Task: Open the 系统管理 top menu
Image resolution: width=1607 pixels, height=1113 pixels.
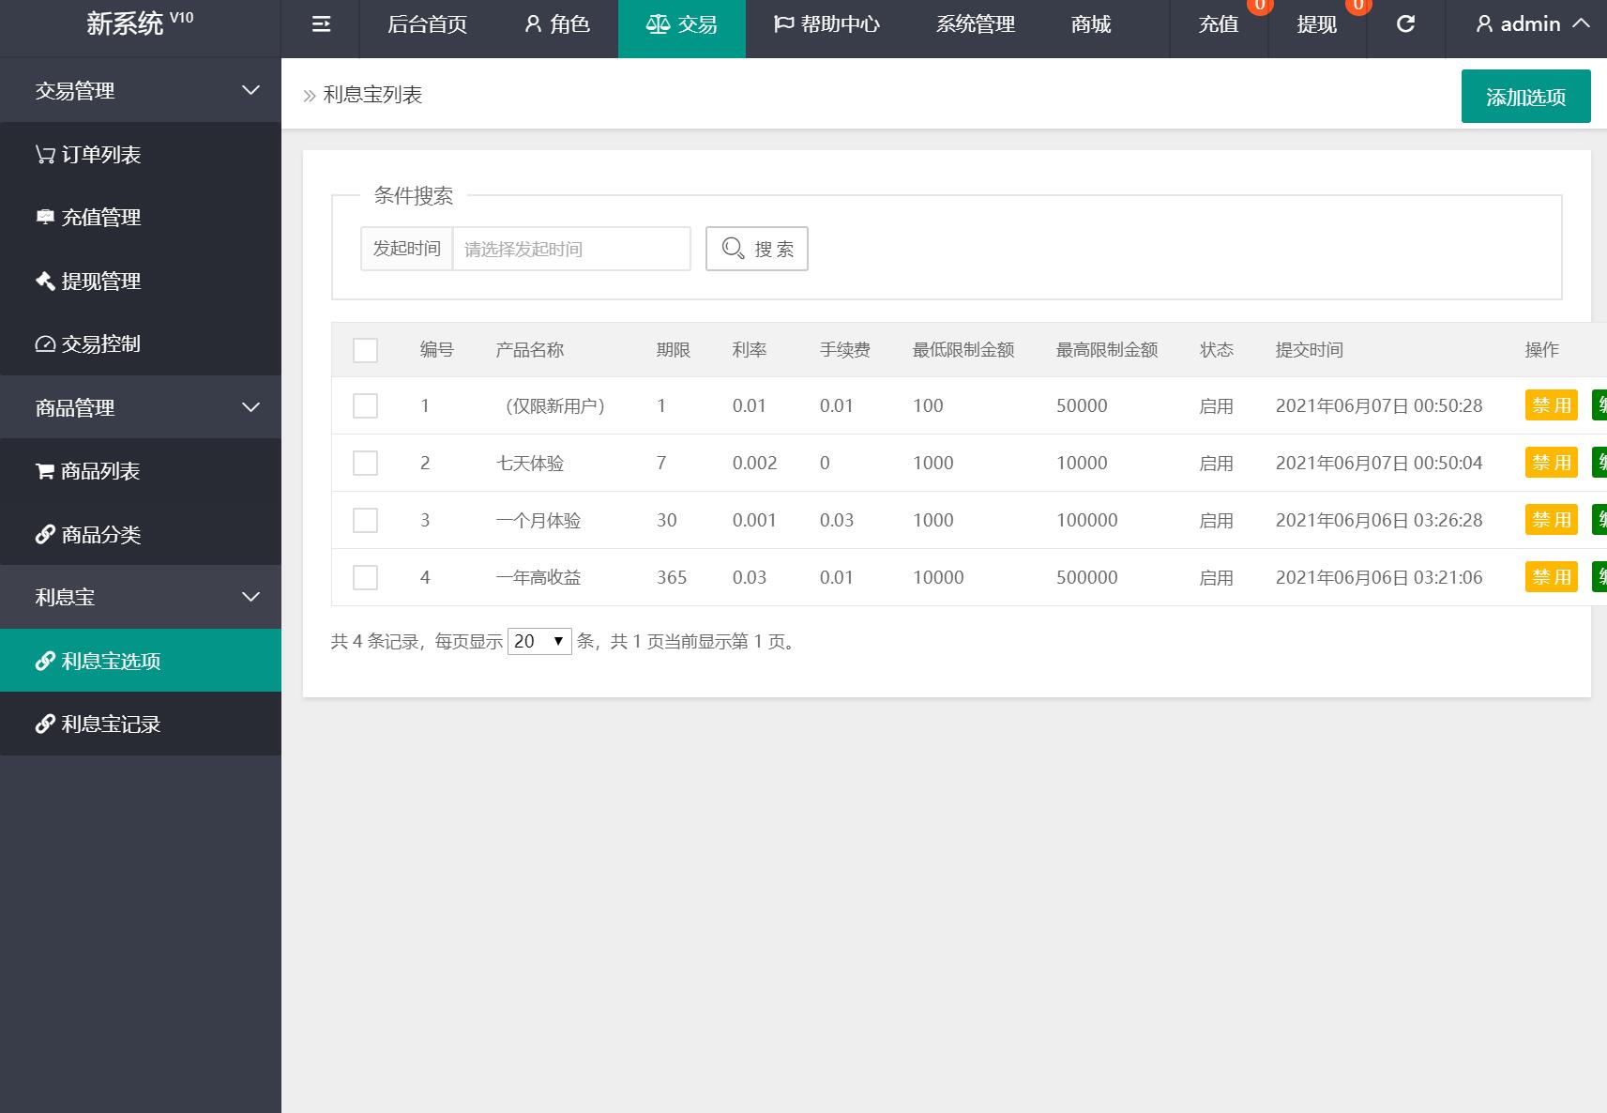Action: click(x=976, y=24)
